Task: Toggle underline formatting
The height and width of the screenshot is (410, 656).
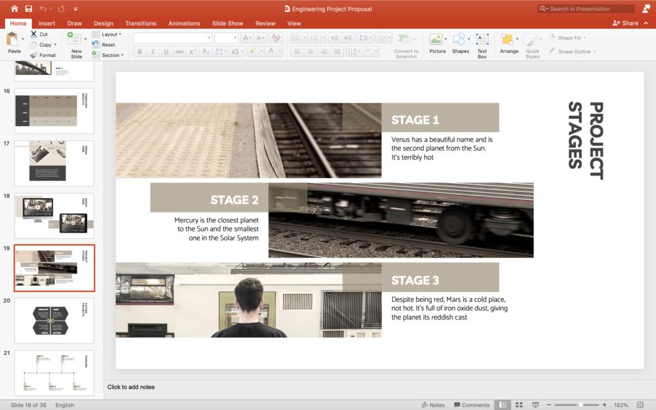Action: click(166, 51)
